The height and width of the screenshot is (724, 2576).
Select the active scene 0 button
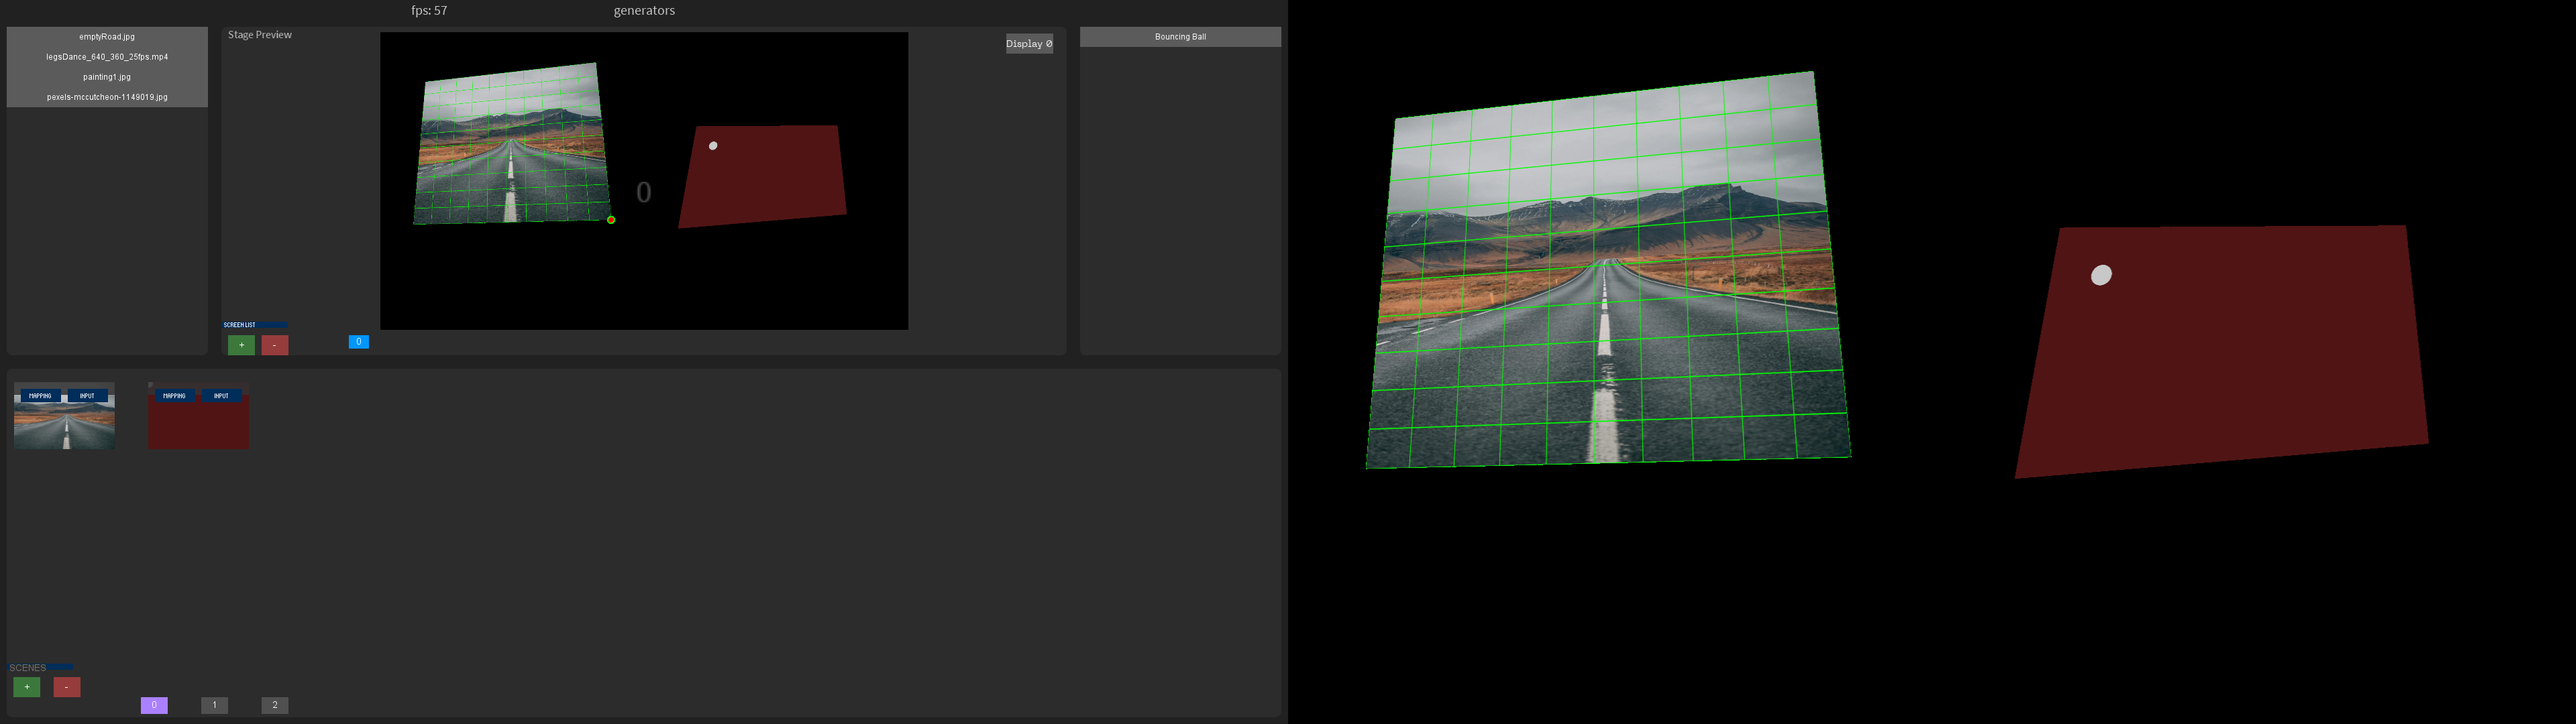pyautogui.click(x=153, y=704)
